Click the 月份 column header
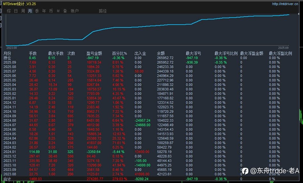303x183 pixels. (x=7, y=53)
